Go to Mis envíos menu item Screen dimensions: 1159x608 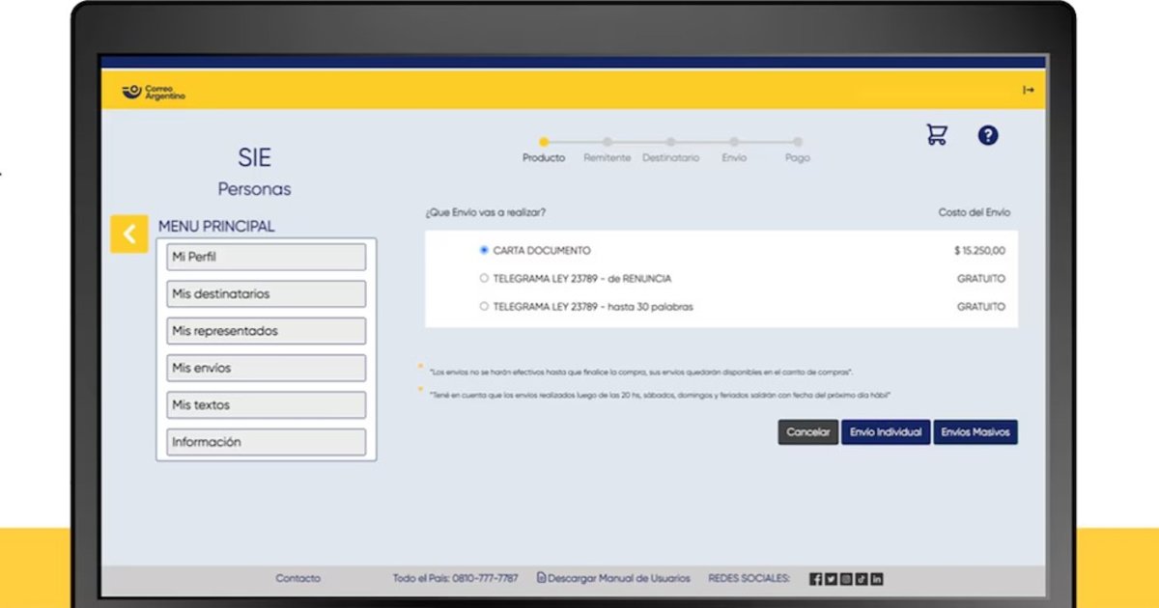(x=267, y=368)
